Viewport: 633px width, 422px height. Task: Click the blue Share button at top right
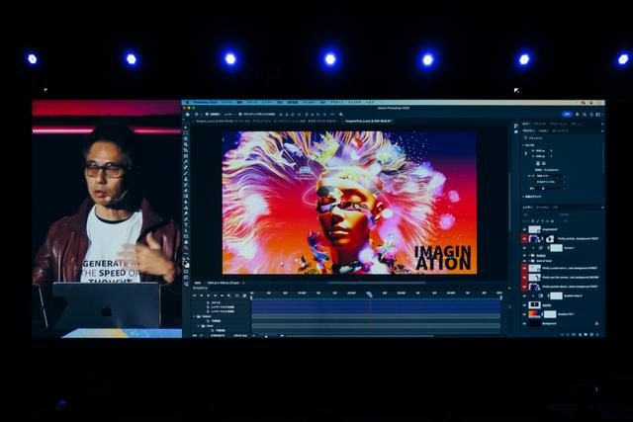567,115
